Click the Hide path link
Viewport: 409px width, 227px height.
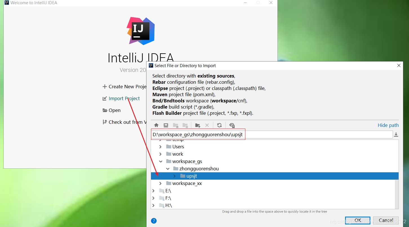388,125
